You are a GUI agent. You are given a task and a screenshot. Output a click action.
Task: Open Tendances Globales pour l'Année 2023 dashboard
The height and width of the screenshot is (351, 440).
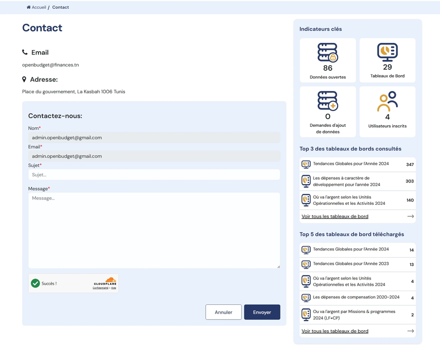click(x=350, y=264)
